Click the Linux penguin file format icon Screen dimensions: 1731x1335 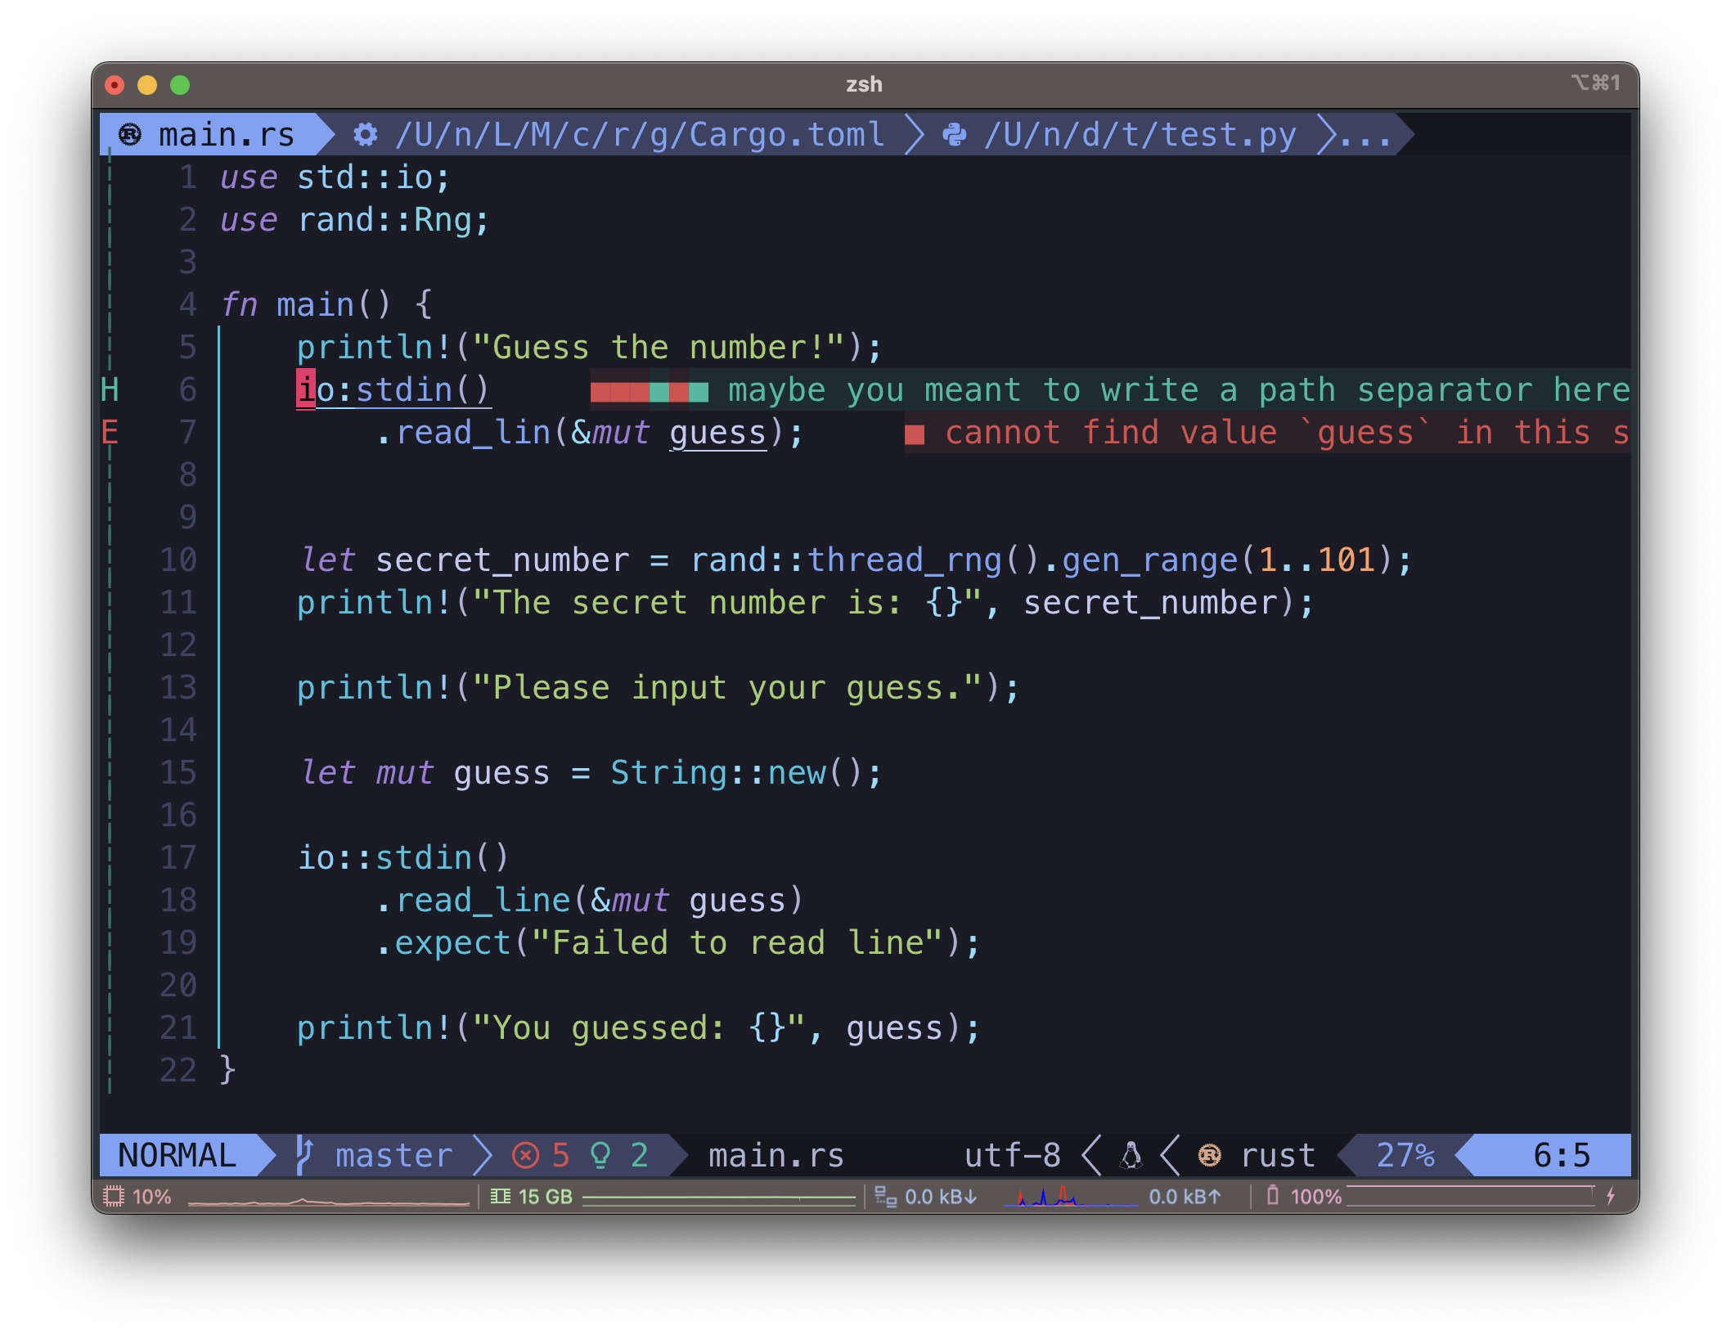[1131, 1155]
